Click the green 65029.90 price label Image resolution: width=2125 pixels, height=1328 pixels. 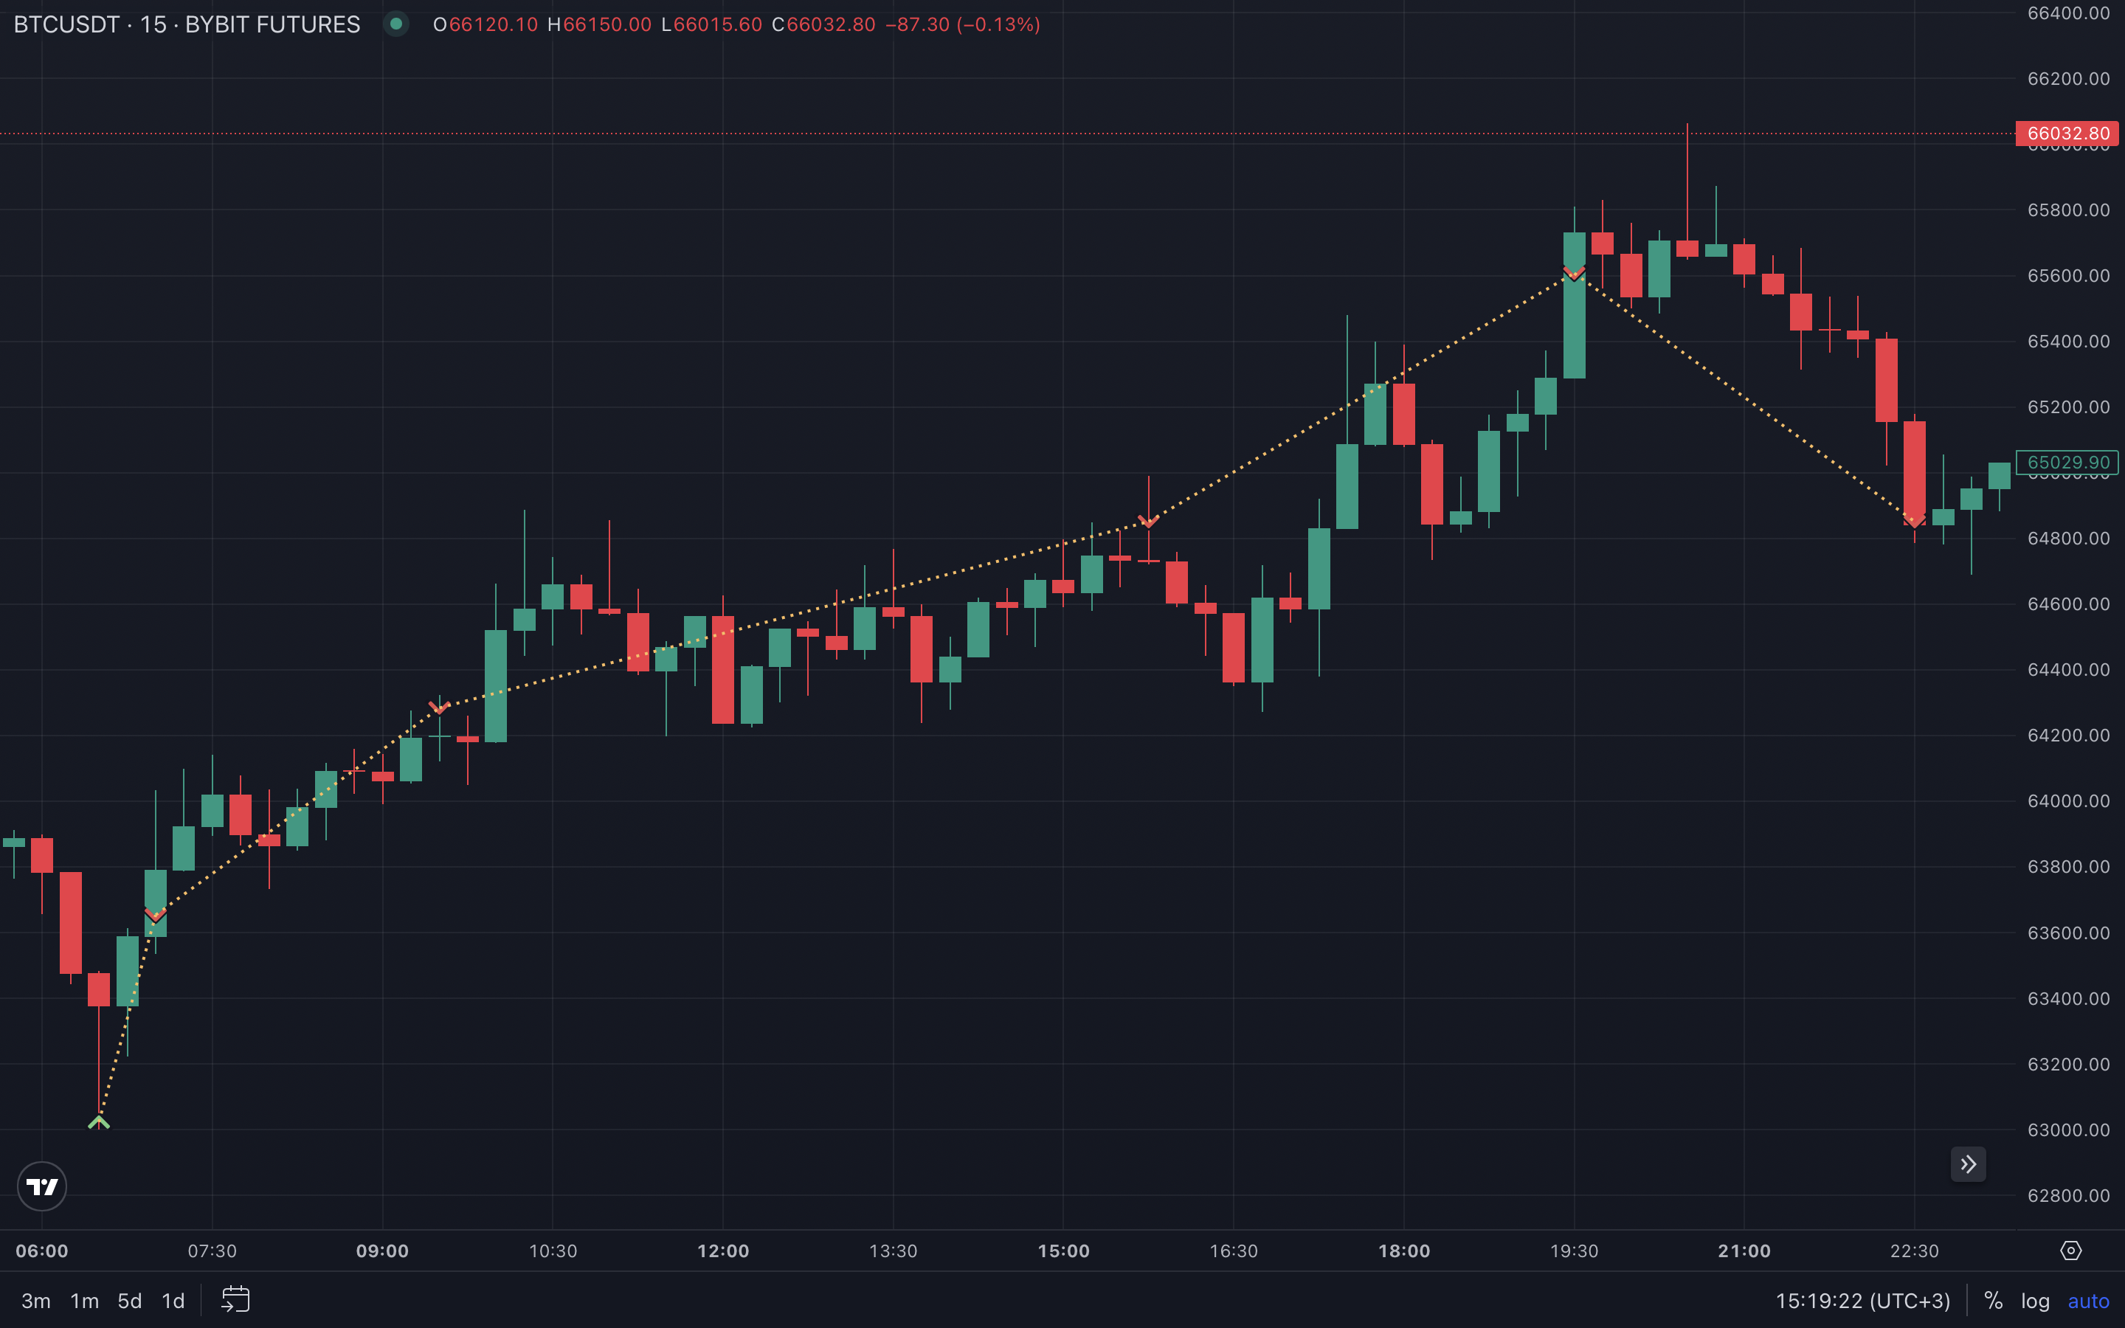2067,463
